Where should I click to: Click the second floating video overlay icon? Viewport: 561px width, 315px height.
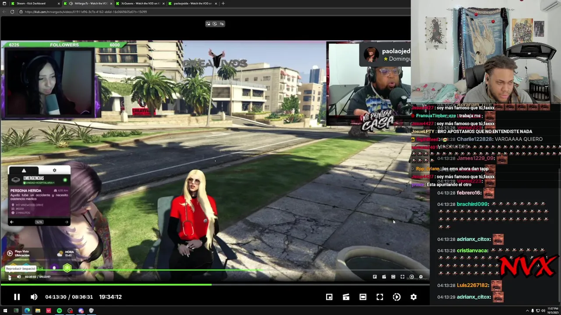click(x=215, y=24)
